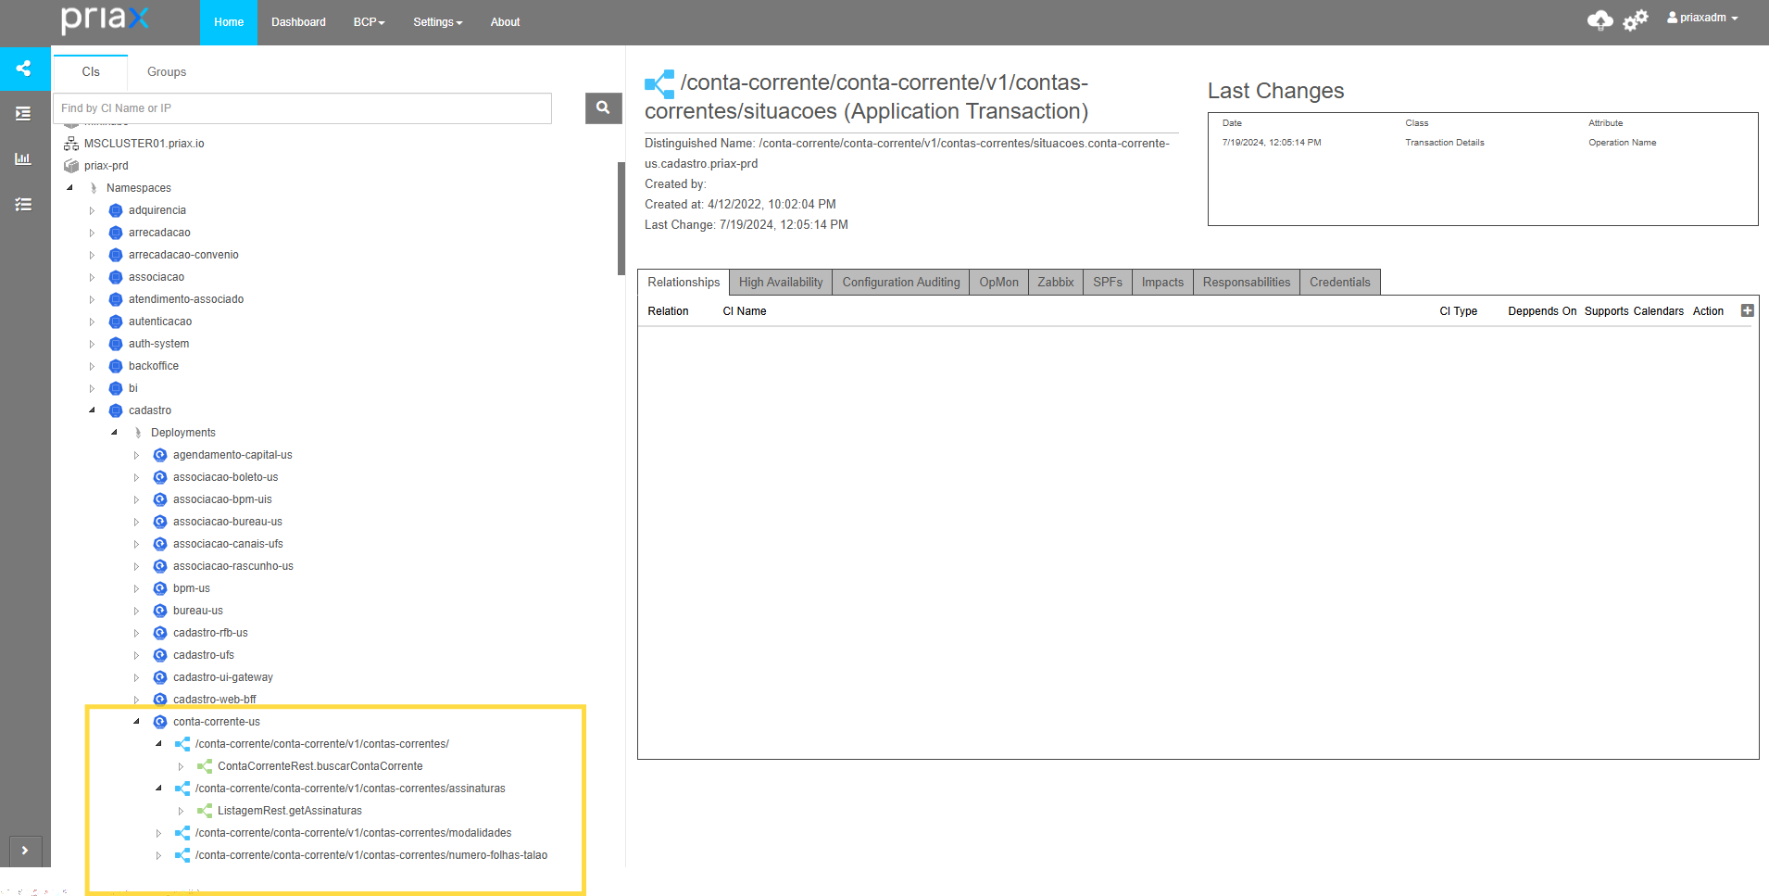The width and height of the screenshot is (1769, 896).
Task: Click the adquirencia namespace icon
Action: [116, 210]
